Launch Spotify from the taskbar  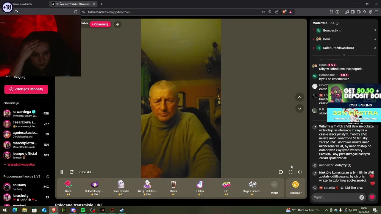[83, 210]
